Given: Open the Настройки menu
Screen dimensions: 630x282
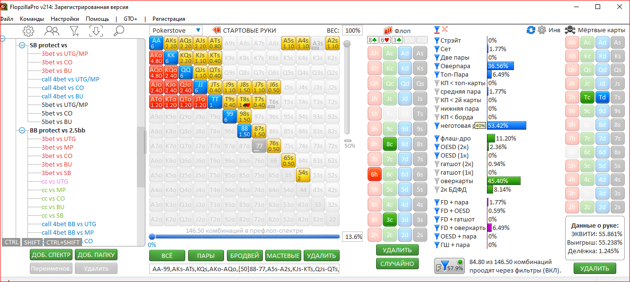Looking at the screenshot, I should [x=65, y=19].
